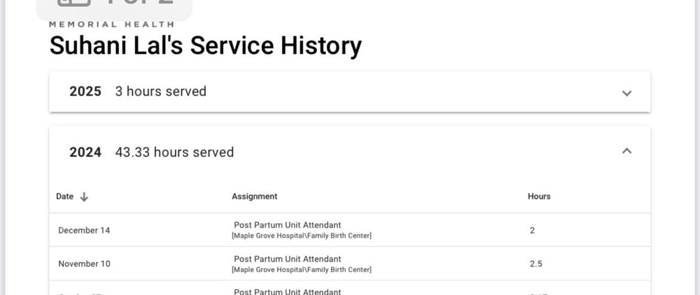
Task: Select the November 10 date cell
Action: [x=84, y=264]
